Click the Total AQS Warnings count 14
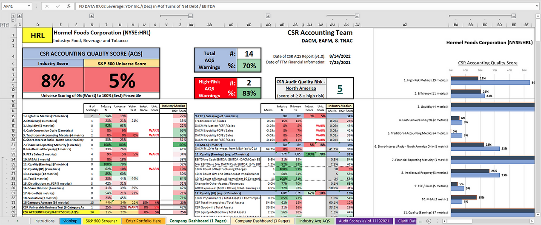 pos(249,54)
